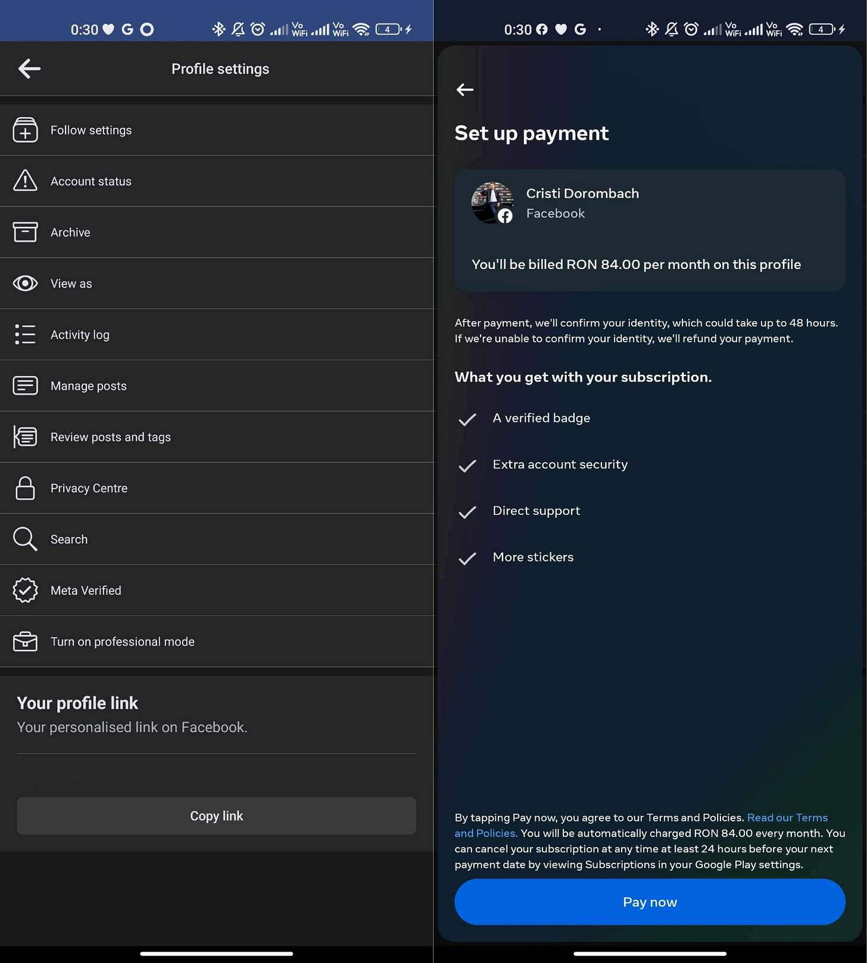Tap Cristi Dorombach profile picture
This screenshot has height=963, width=867.
coord(492,203)
